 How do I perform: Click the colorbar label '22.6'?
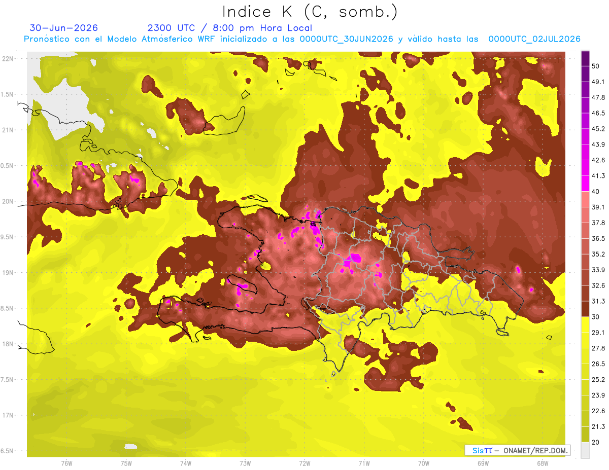click(598, 411)
